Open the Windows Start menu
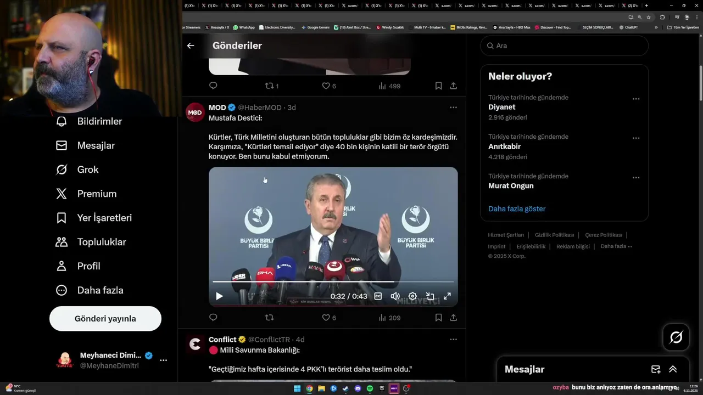The image size is (703, 395). 297,388
